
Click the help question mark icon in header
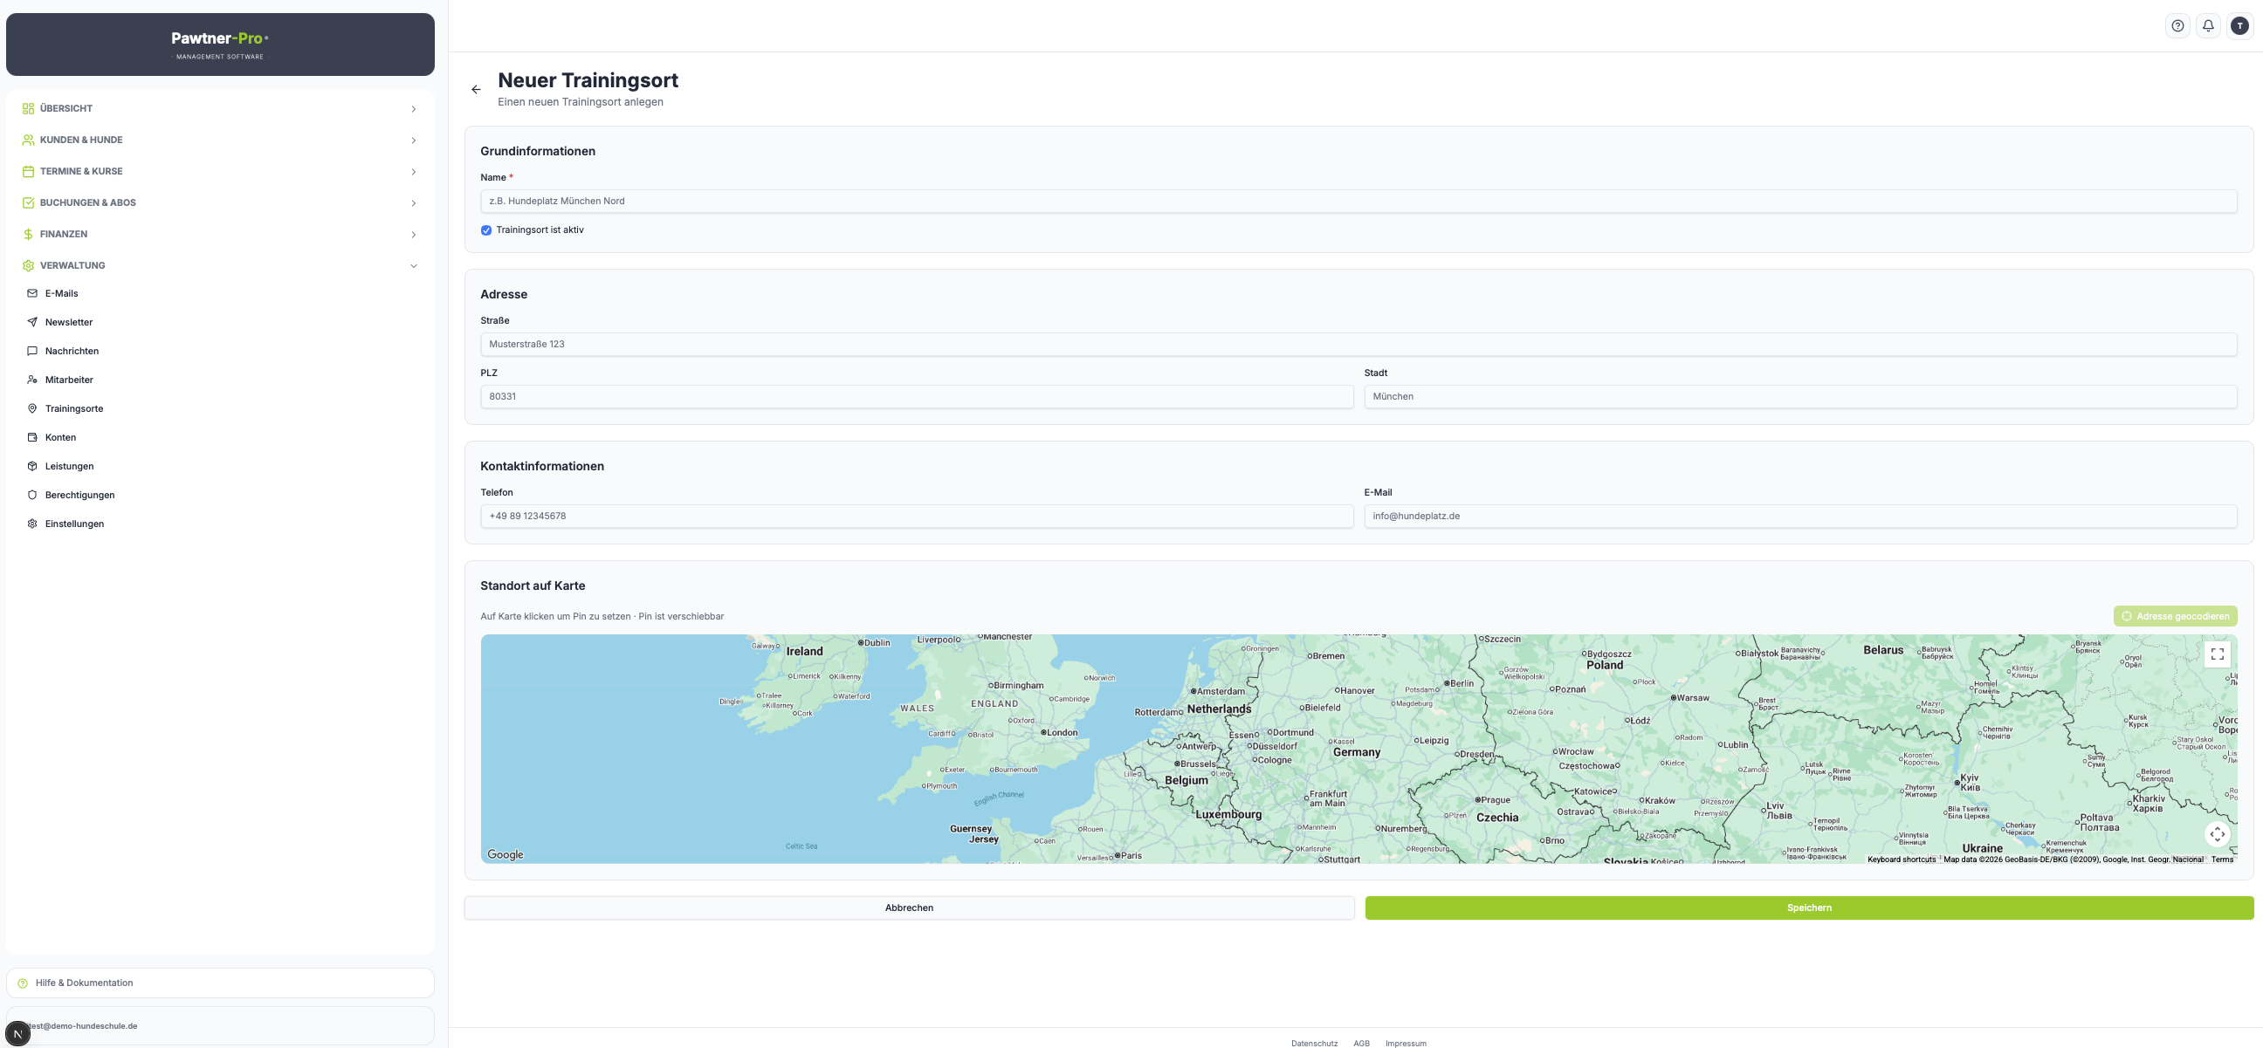coord(2177,25)
